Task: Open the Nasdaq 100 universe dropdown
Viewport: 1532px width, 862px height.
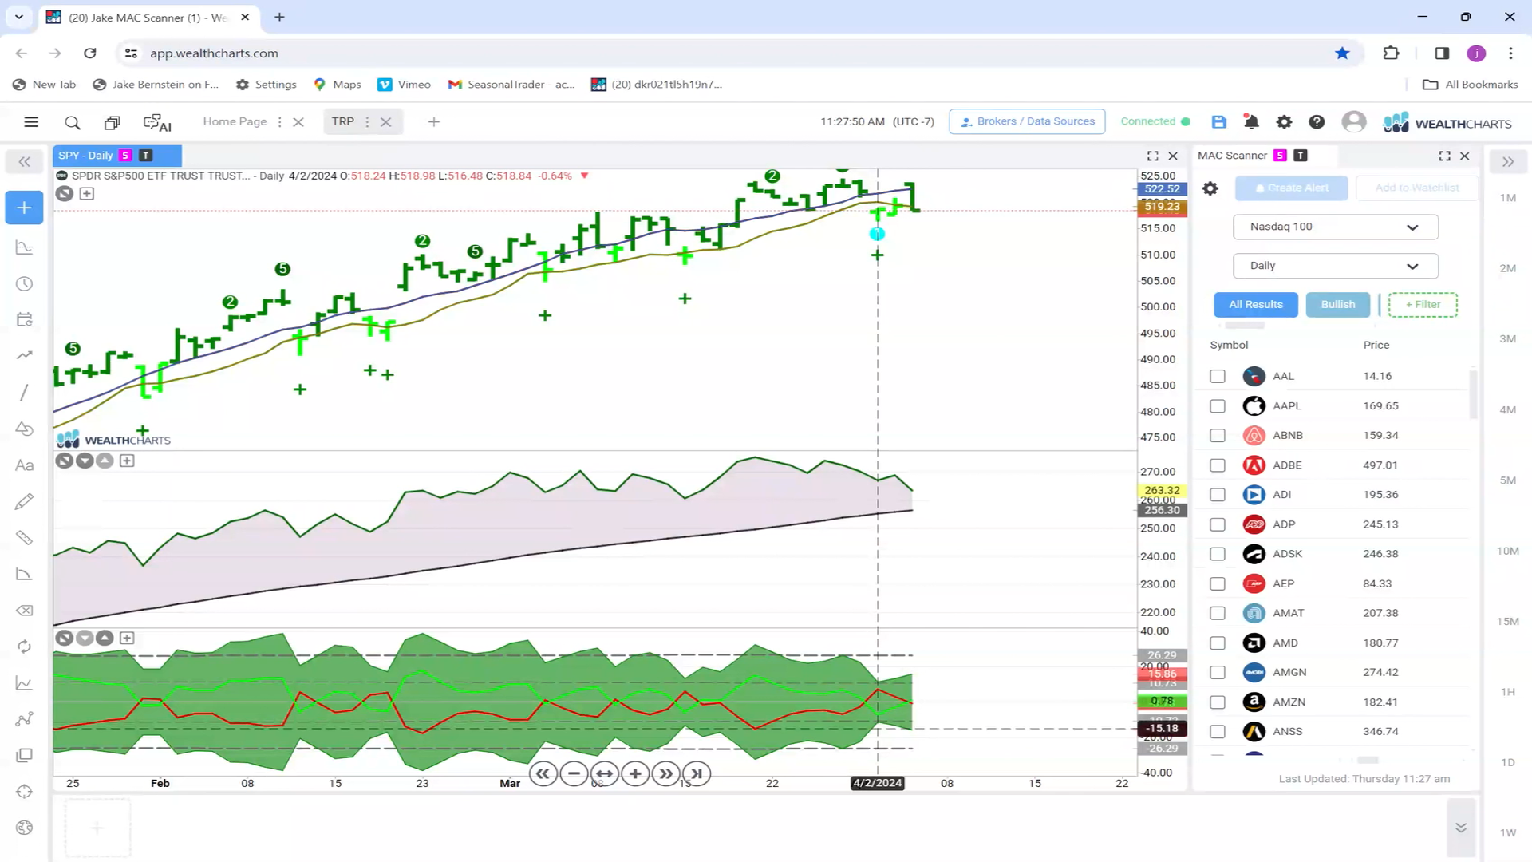Action: (x=1335, y=227)
